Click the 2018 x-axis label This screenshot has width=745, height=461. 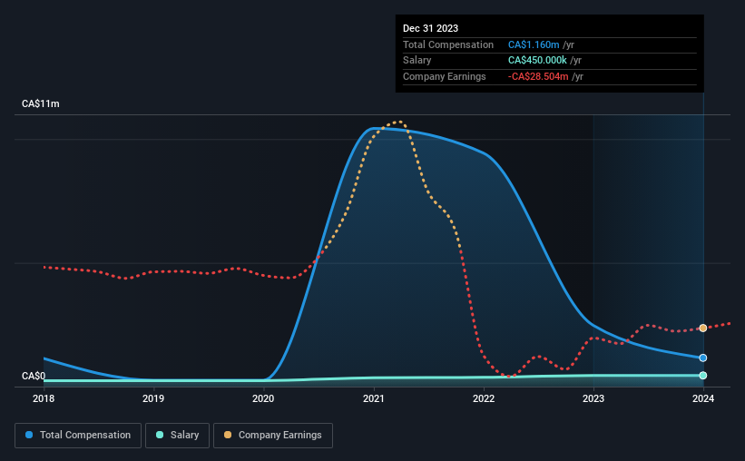click(44, 398)
